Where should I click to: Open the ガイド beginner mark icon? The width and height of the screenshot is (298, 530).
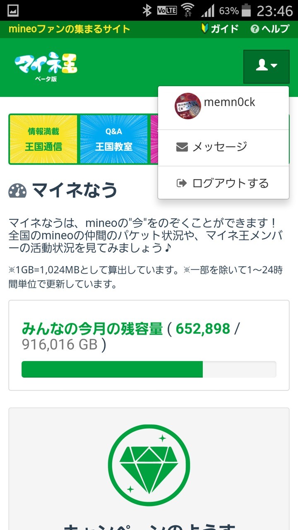point(204,29)
